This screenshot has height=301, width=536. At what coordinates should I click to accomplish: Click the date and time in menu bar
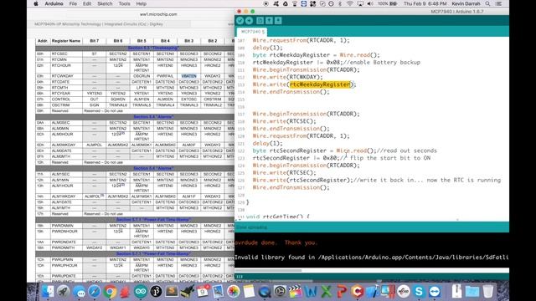pyautogui.click(x=425, y=3)
